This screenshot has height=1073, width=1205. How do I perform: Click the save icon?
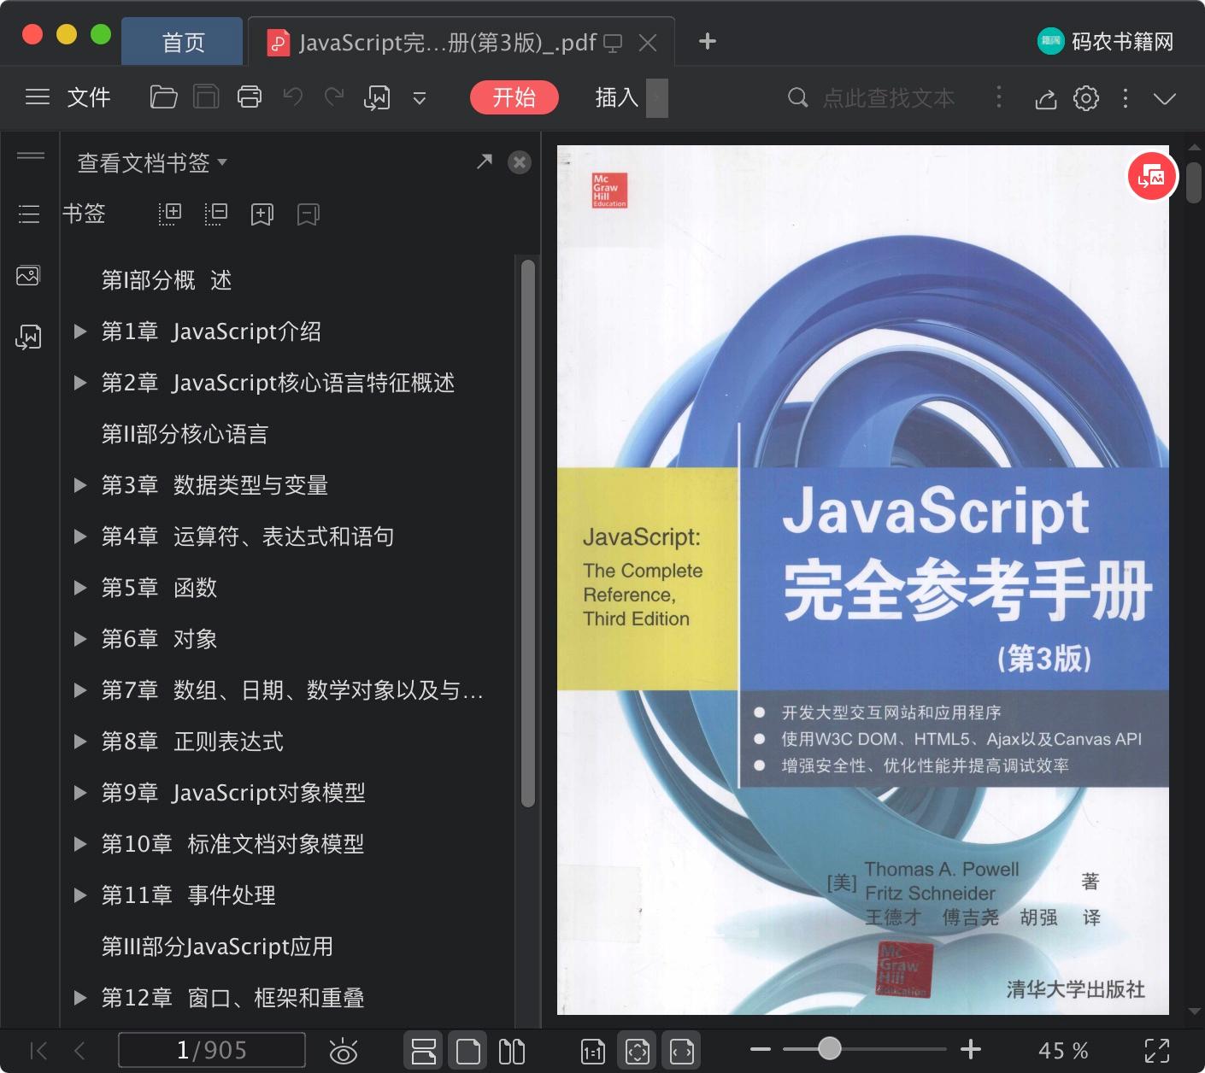click(206, 97)
